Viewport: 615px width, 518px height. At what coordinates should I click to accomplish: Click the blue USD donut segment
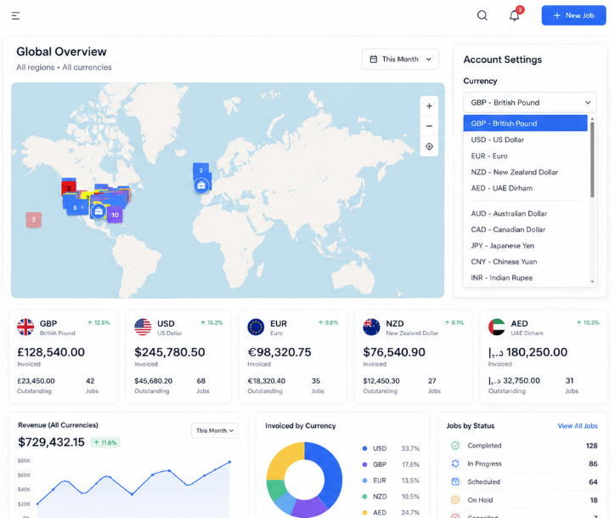click(332, 471)
